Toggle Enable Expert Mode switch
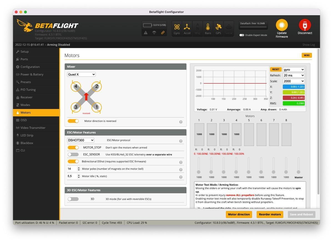Screen dimensions: 333x242 tap(242, 35)
